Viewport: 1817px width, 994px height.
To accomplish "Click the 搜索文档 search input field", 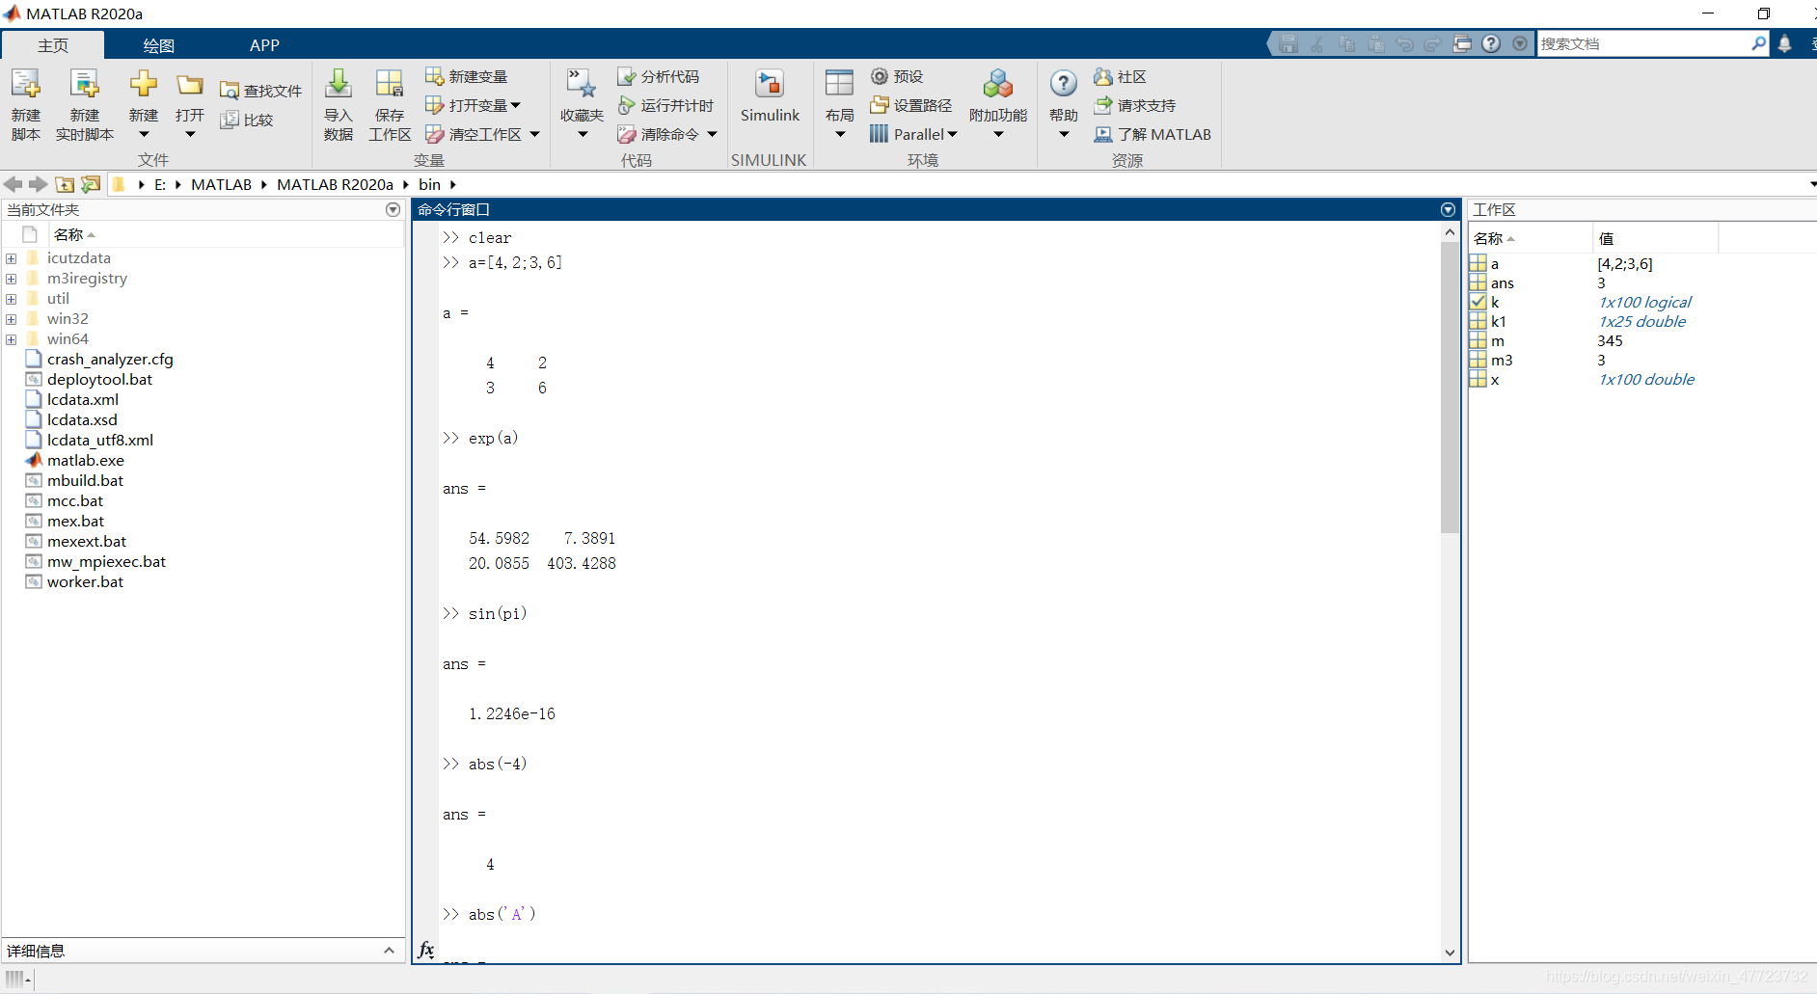I will 1642,43.
